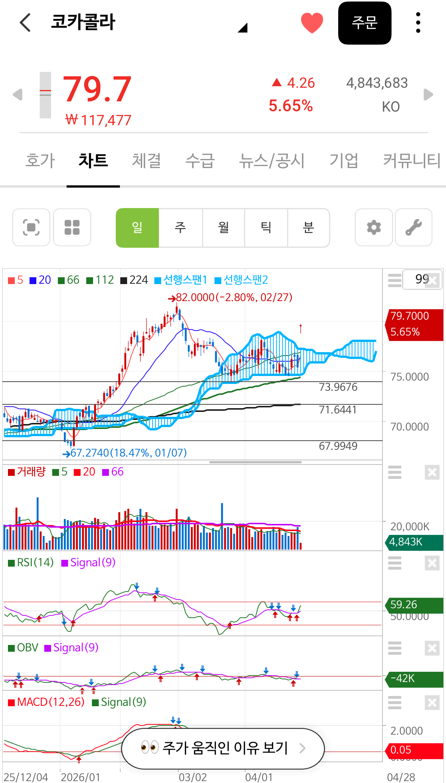The image size is (446, 783).
Task: Expand the volume panel menu handle
Action: [395, 472]
